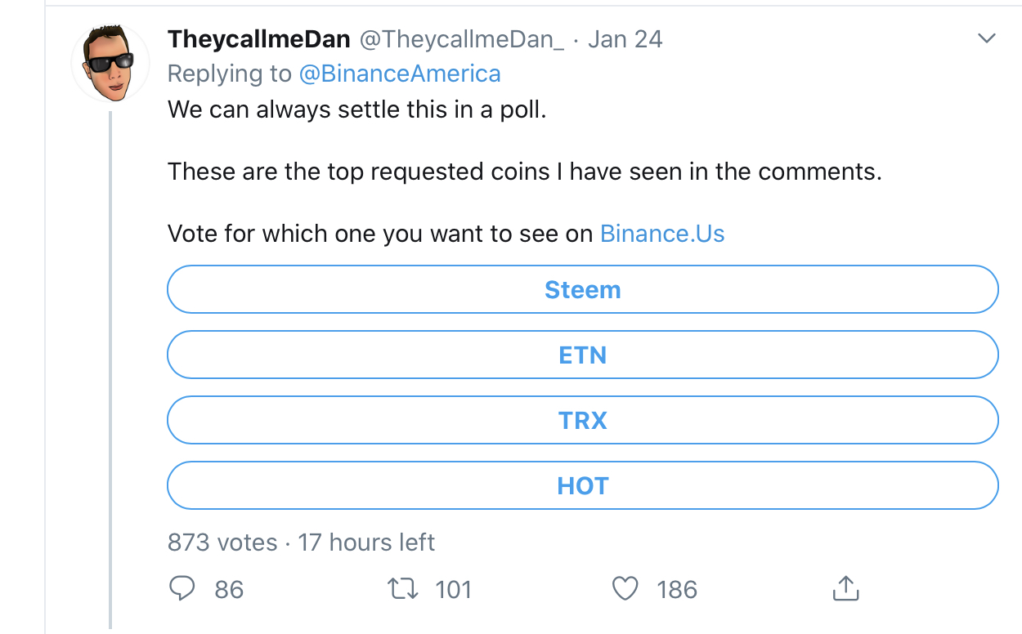Open TheycallmeDan's profile avatar
This screenshot has width=1022, height=634.
(x=110, y=64)
